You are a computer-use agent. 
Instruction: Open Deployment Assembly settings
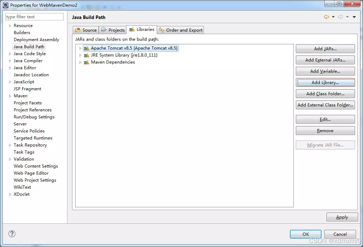[x=36, y=40]
